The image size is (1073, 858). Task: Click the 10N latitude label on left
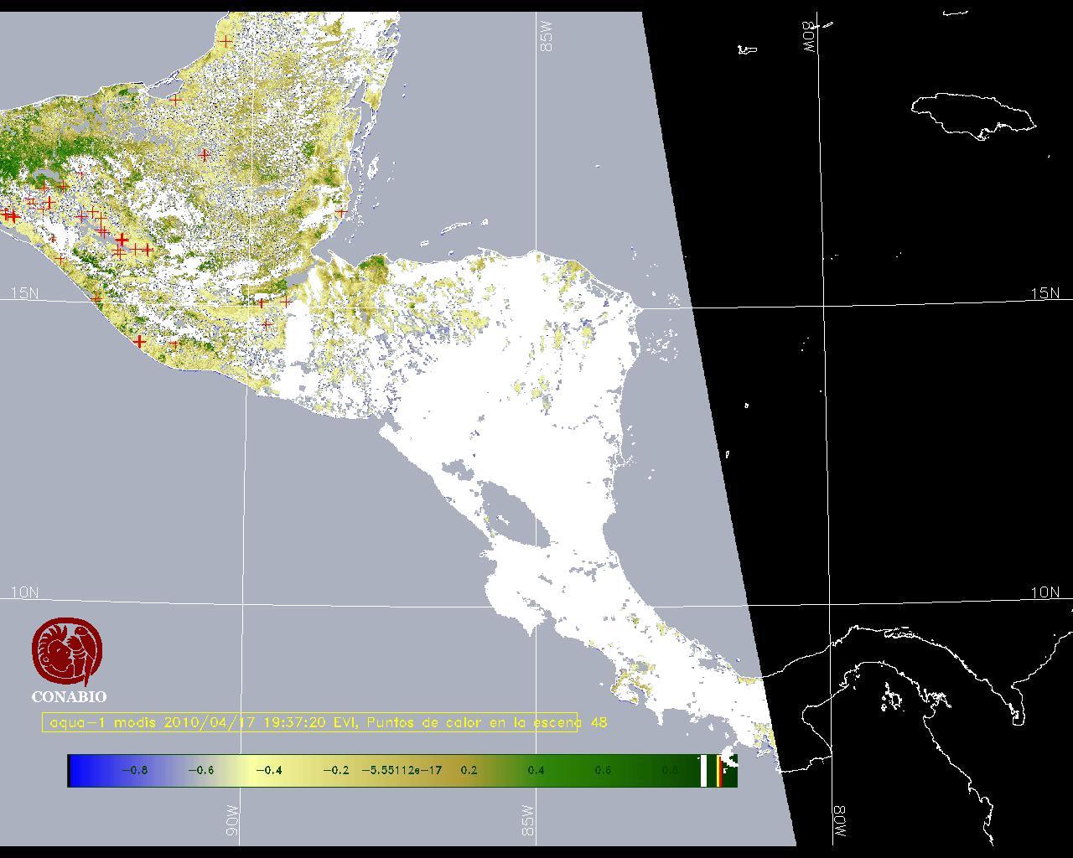[24, 592]
